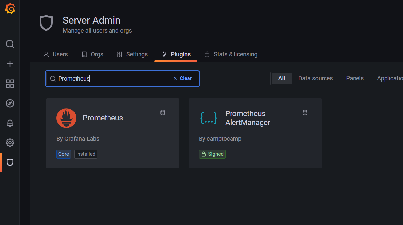Click the Prometheus AlertManager braces logo
The height and width of the screenshot is (225, 403).
[x=209, y=118]
